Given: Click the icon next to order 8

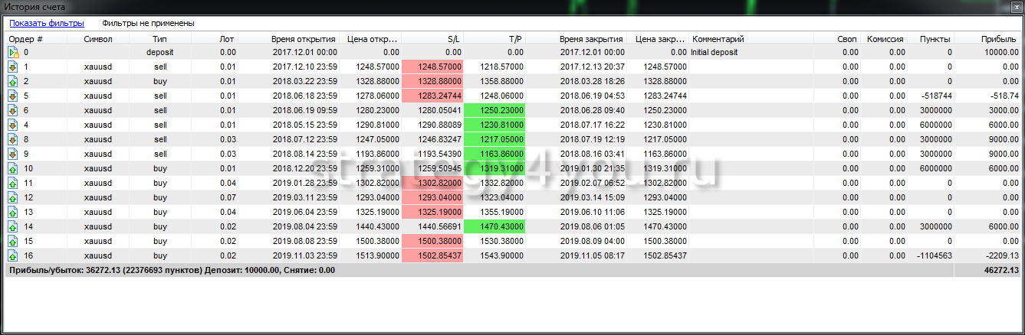Looking at the screenshot, I should [13, 140].
